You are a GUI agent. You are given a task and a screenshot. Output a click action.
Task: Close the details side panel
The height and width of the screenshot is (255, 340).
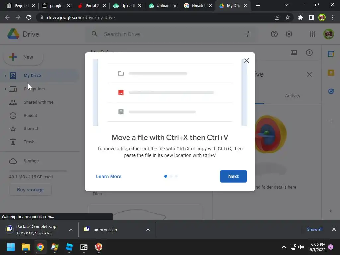coord(309,74)
